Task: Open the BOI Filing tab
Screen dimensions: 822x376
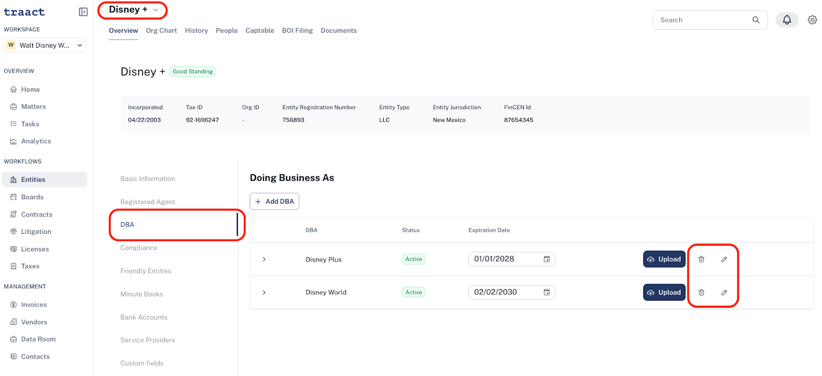Action: pyautogui.click(x=297, y=31)
